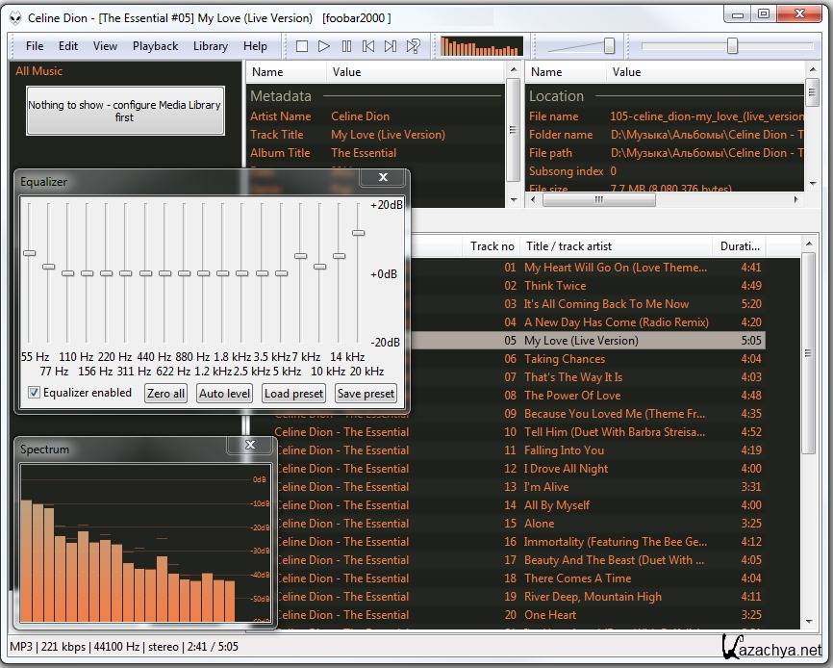Close the Equalizer window

coord(383,178)
